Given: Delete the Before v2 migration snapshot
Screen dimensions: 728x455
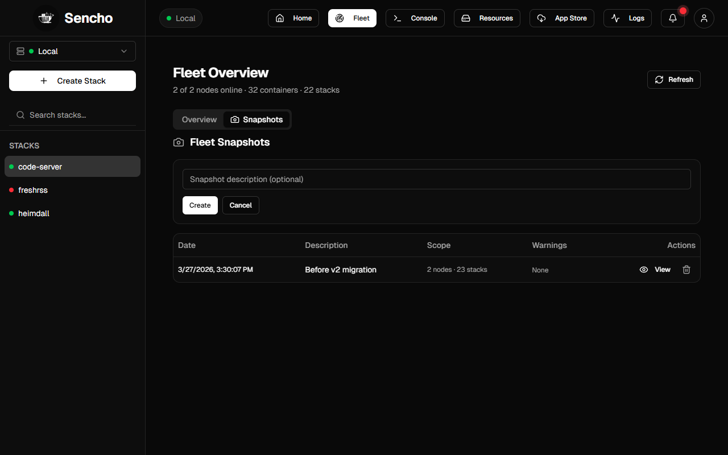Looking at the screenshot, I should tap(686, 270).
